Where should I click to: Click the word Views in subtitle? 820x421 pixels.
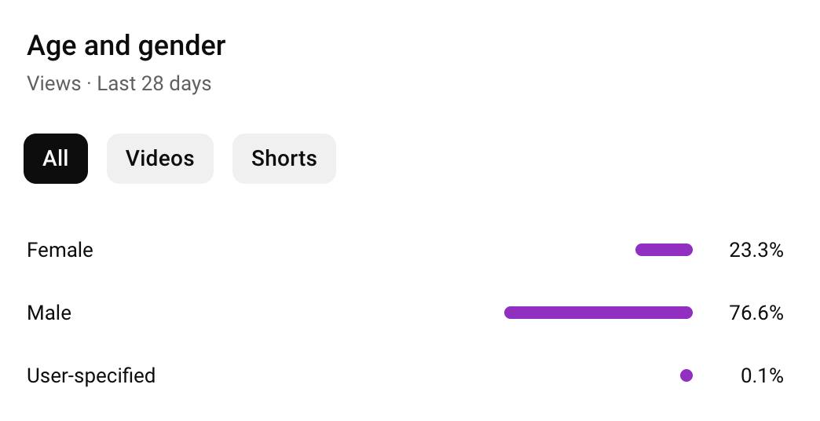click(54, 84)
